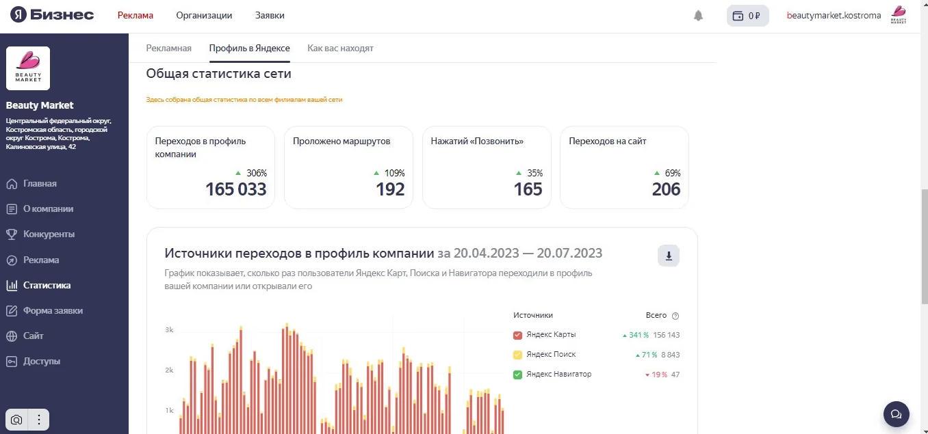
Task: Click the orange network statistics note
Action: point(244,100)
